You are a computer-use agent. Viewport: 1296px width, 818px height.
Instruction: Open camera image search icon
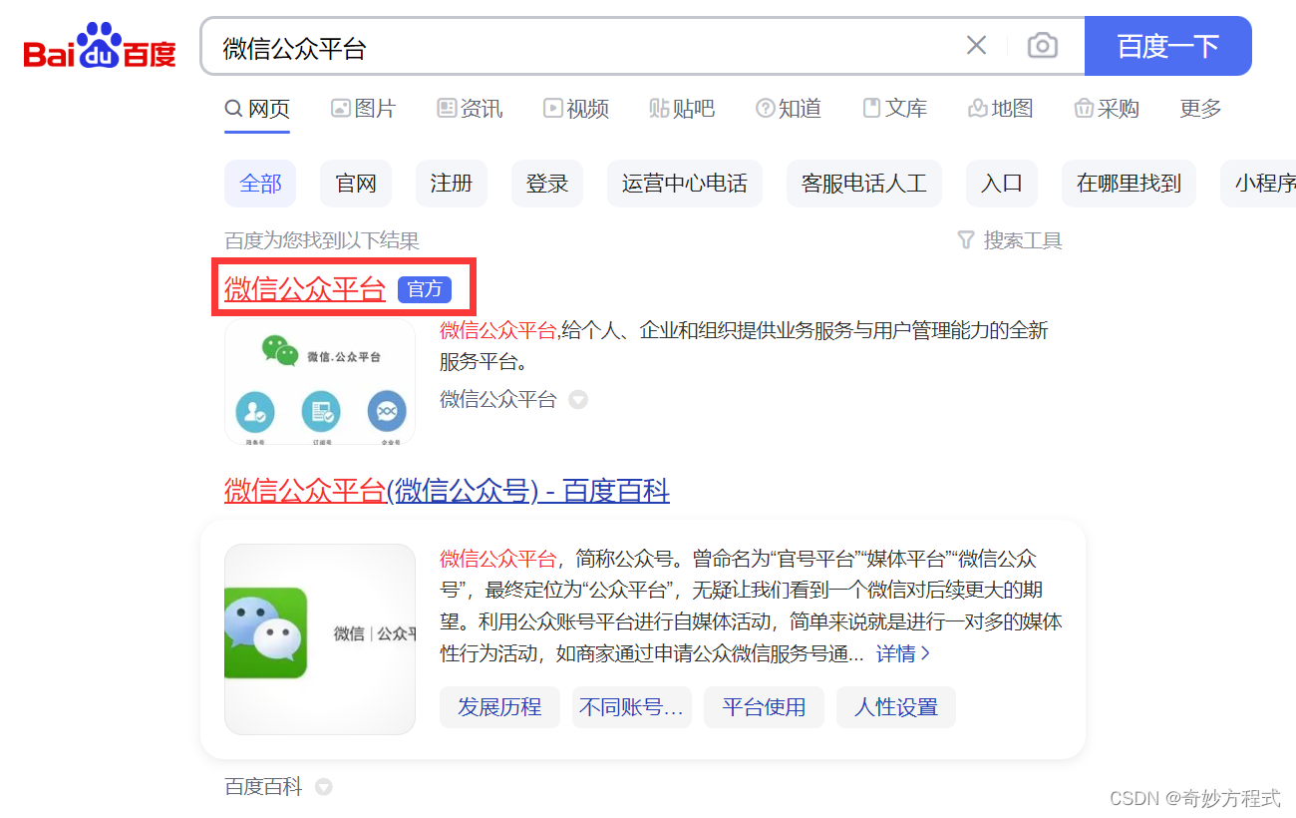point(1042,46)
